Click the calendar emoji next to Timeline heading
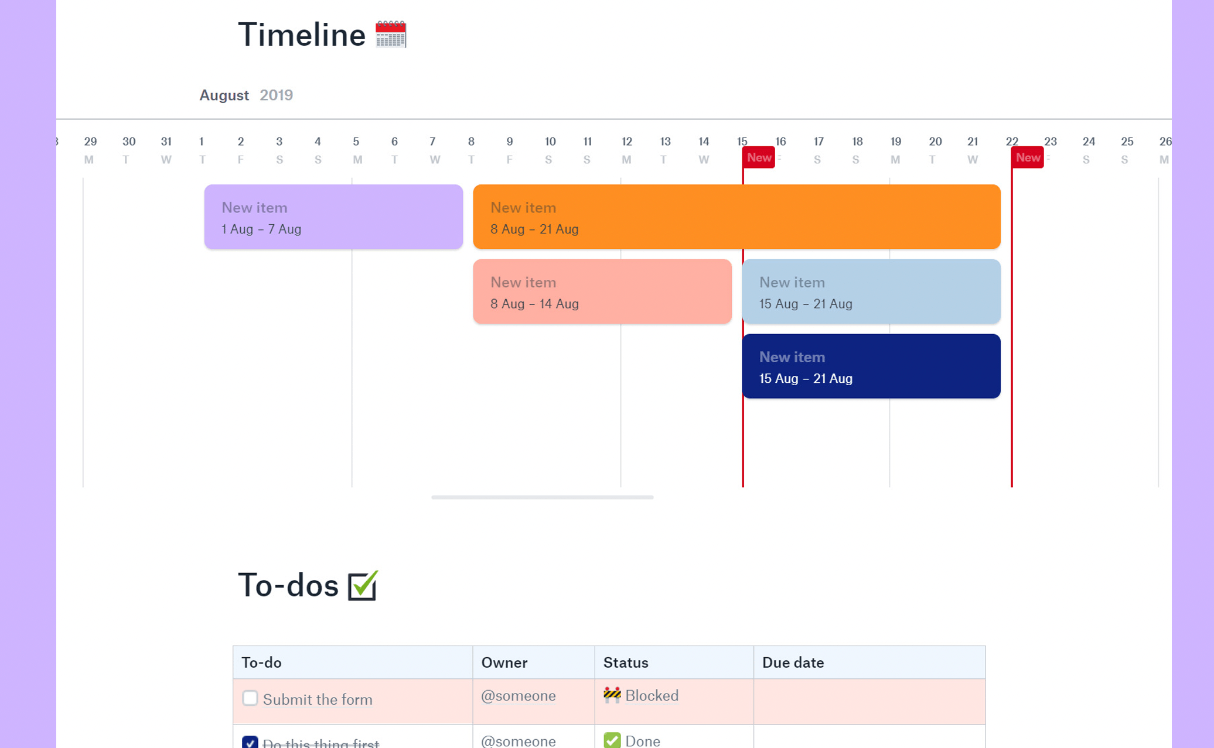This screenshot has height=748, width=1214. click(391, 34)
